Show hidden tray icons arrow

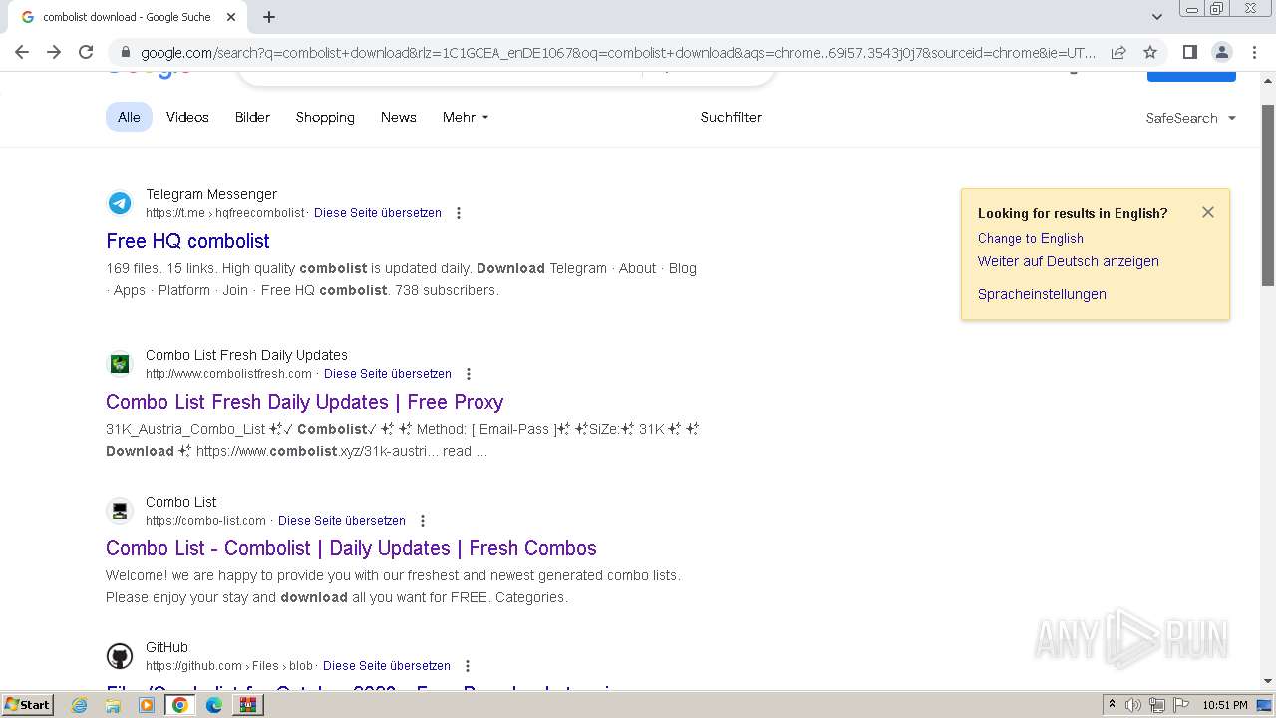(x=1113, y=705)
